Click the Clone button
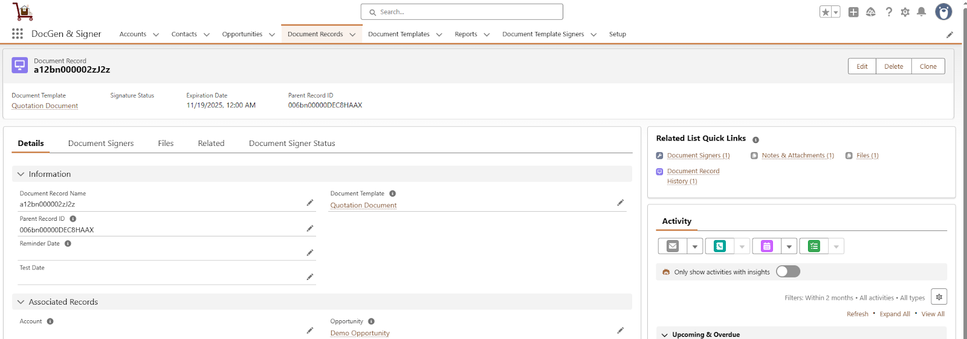Viewport: 967px width, 339px height. [x=928, y=66]
